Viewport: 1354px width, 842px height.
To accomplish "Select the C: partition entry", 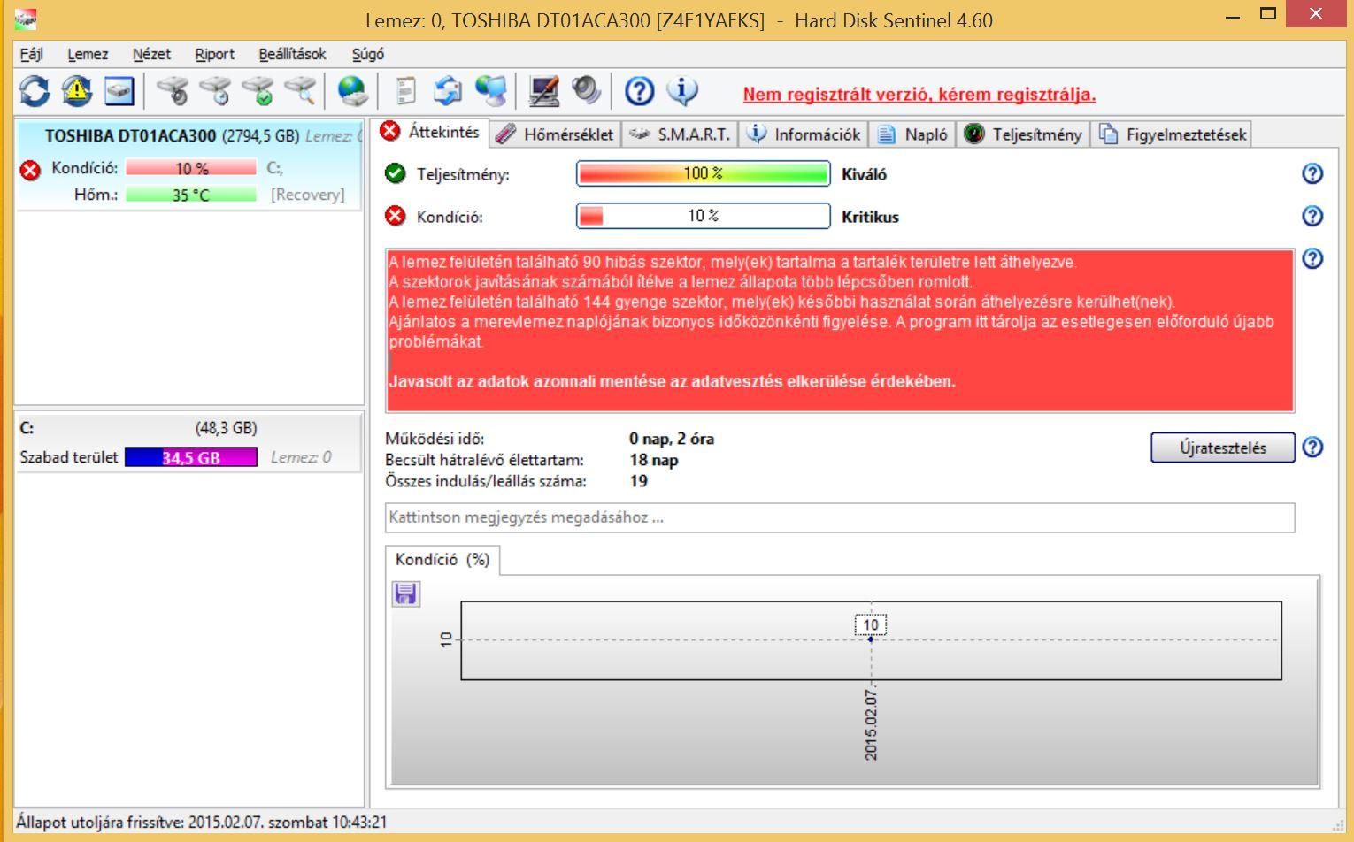I will point(189,442).
